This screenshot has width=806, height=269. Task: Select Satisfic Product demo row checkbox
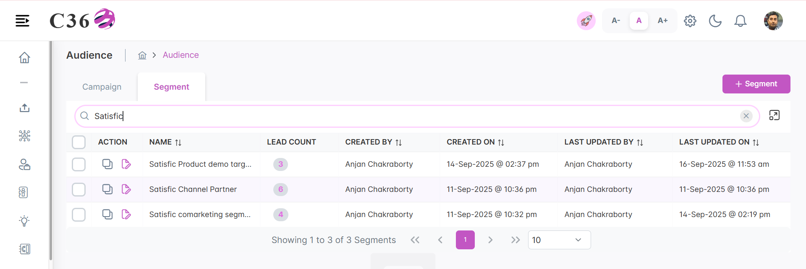tap(79, 164)
